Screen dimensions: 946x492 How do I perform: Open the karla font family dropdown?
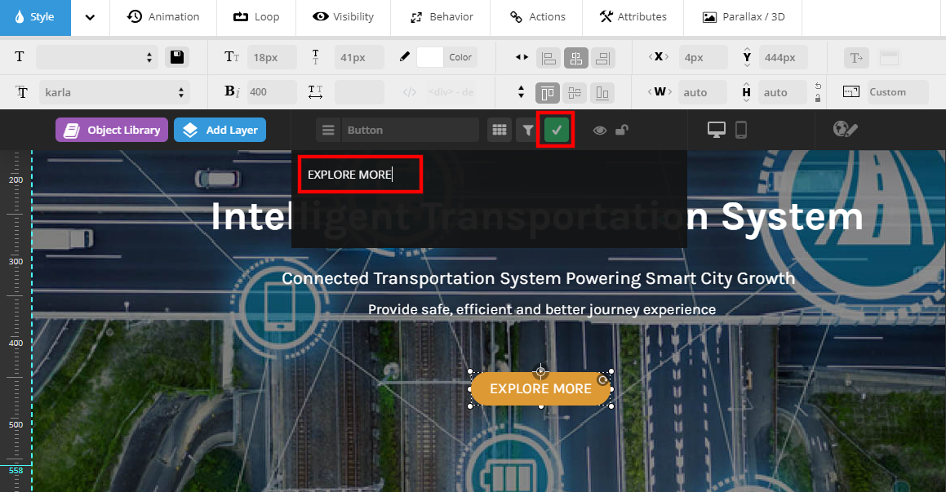(x=114, y=92)
